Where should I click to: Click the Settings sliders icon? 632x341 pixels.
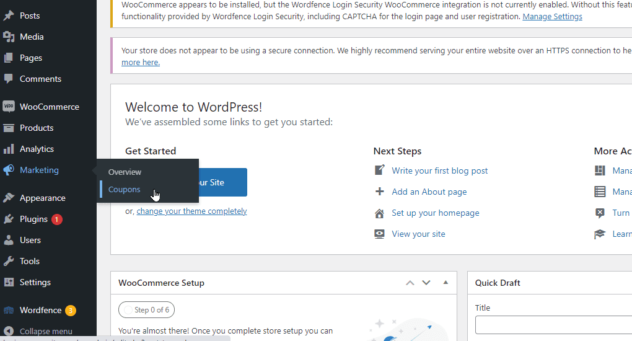tap(9, 282)
